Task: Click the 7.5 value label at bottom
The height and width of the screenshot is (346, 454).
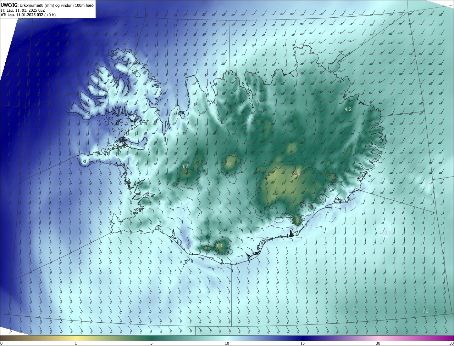Action: (355, 310)
